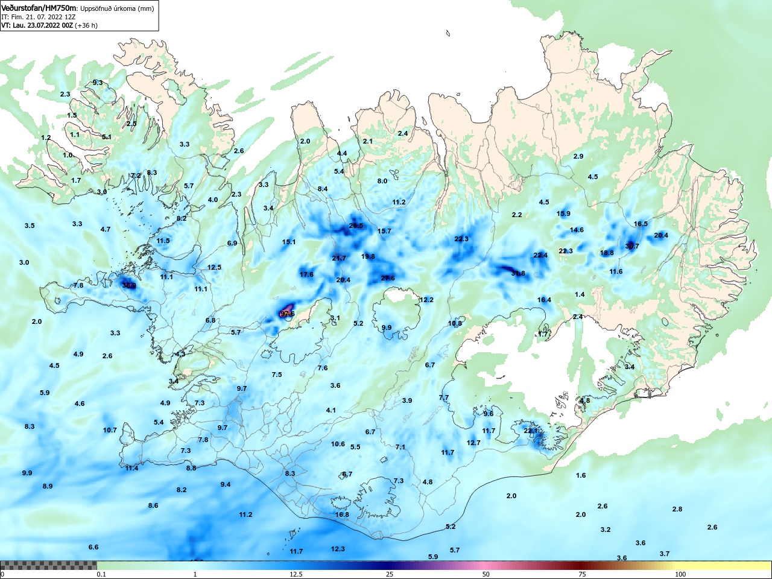Viewport: 772px width, 579px height.
Task: Click the value 8.9 over the sea
Action: [48, 486]
